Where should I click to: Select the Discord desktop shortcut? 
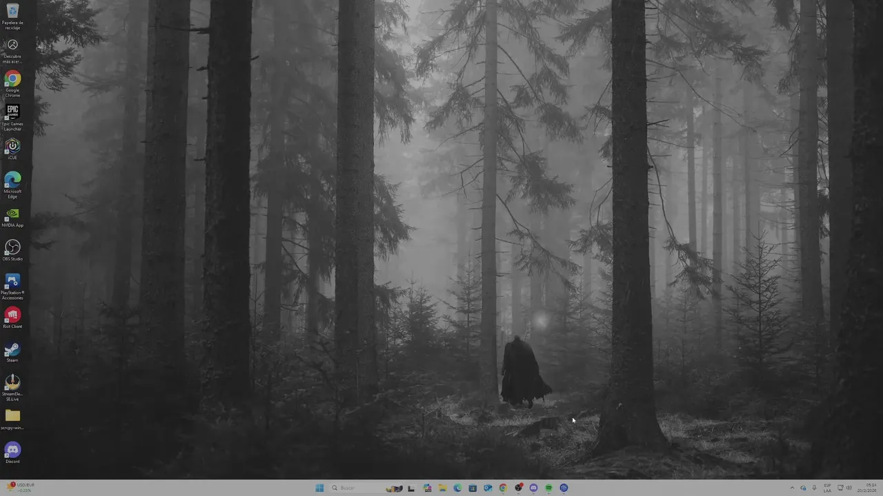click(x=12, y=453)
